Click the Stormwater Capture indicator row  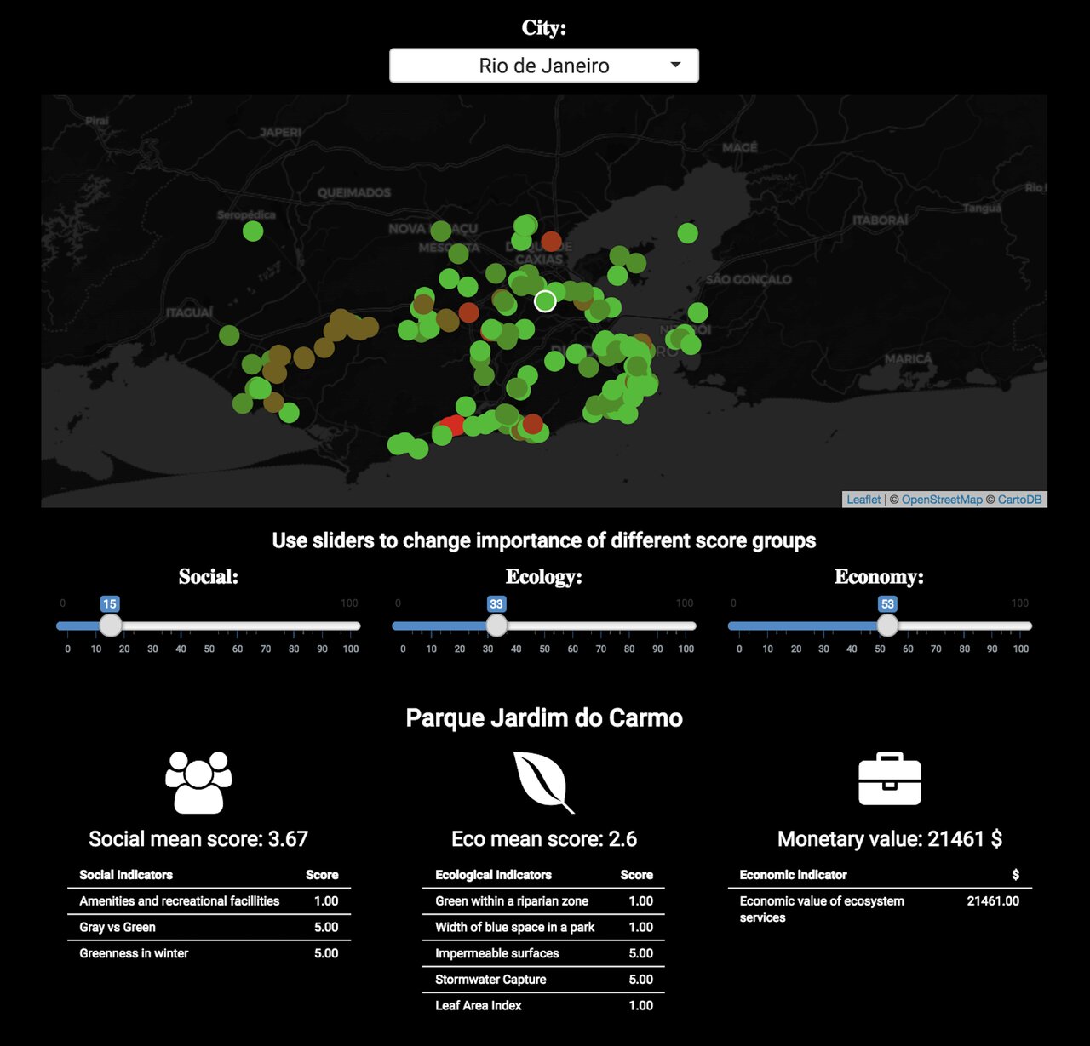click(543, 979)
